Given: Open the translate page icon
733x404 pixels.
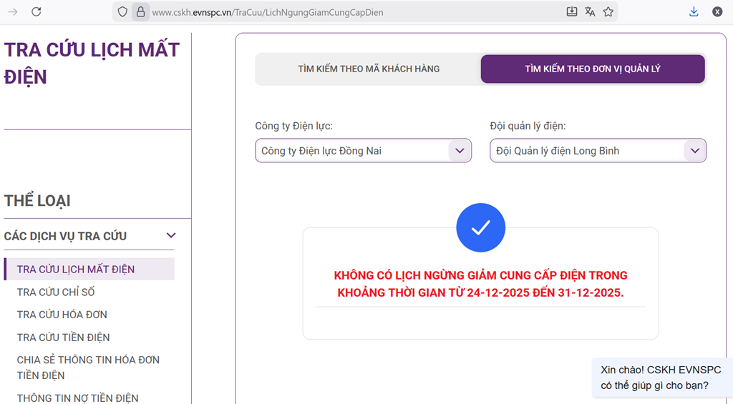Looking at the screenshot, I should (590, 11).
